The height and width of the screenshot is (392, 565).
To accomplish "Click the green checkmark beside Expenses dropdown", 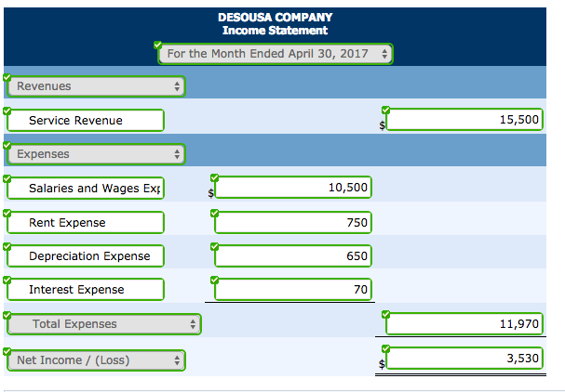I will pyautogui.click(x=7, y=145).
